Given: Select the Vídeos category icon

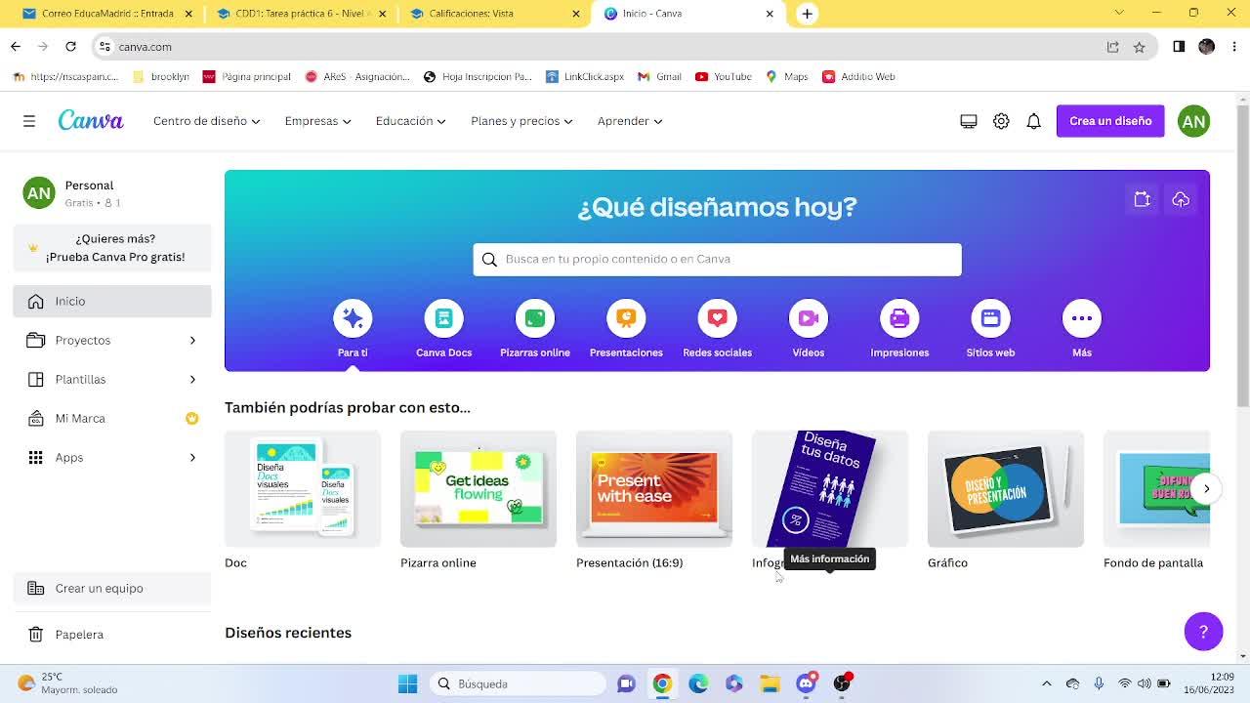Looking at the screenshot, I should coord(809,318).
